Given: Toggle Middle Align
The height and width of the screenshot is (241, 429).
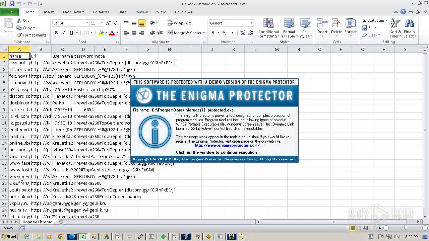Looking at the screenshot, I should coord(134,23).
